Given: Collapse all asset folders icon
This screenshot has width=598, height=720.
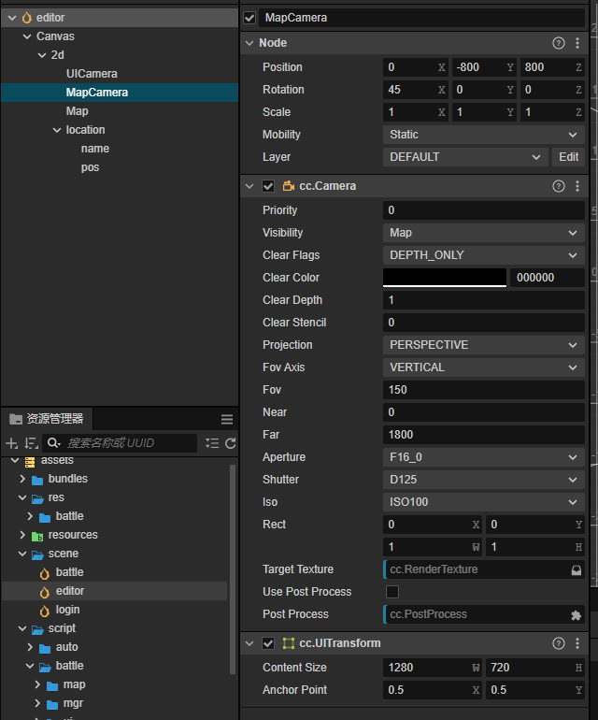Looking at the screenshot, I should click(x=212, y=443).
